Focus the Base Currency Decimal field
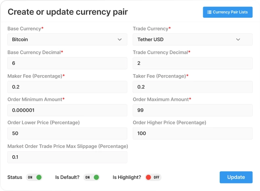 click(67, 63)
